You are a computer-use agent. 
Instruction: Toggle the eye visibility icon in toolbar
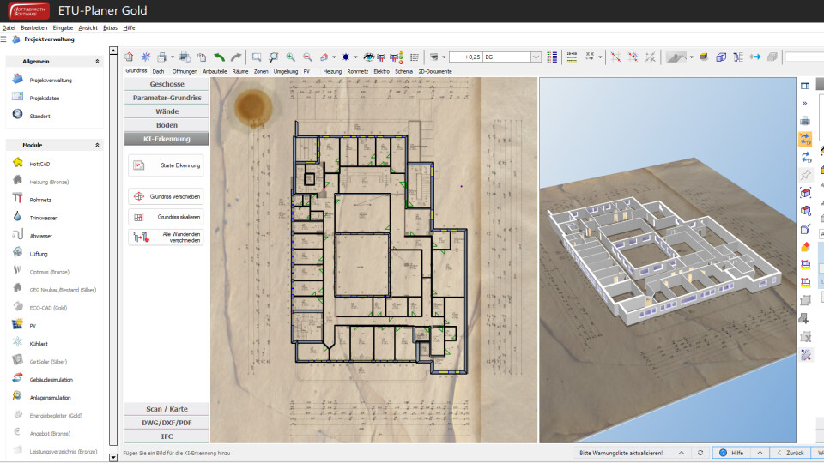tap(369, 57)
